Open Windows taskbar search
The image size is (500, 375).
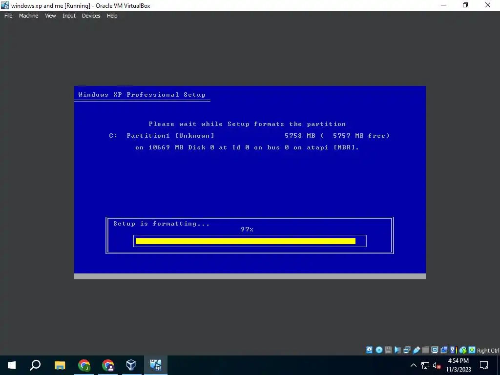click(x=35, y=365)
